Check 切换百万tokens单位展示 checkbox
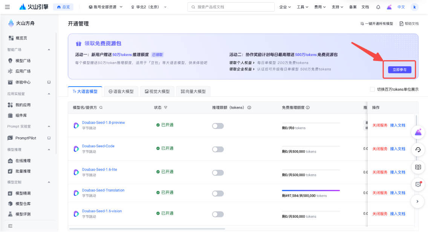The height and width of the screenshot is (232, 428). (372, 89)
